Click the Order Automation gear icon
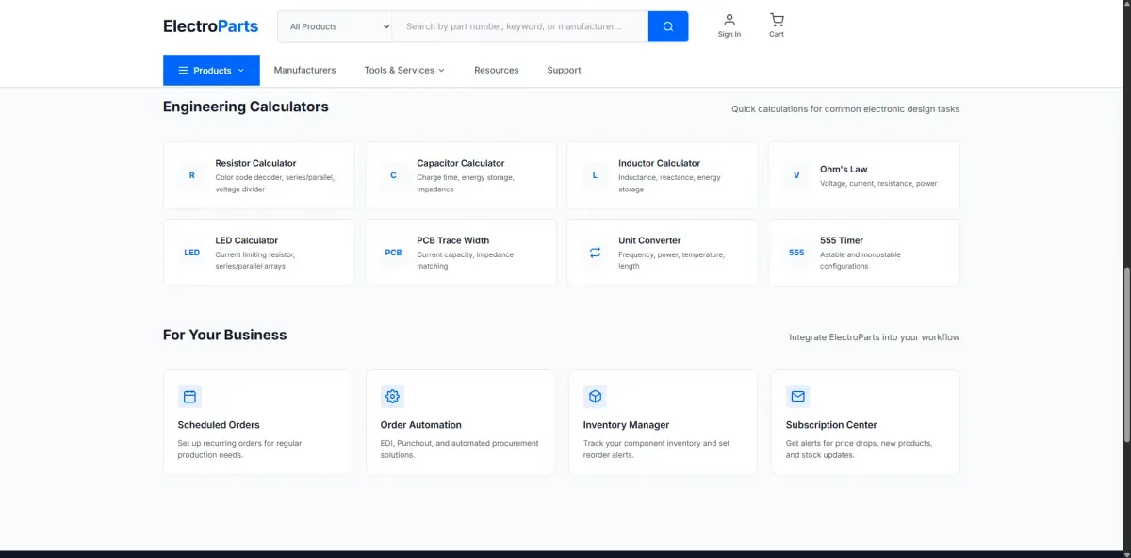 coord(392,397)
